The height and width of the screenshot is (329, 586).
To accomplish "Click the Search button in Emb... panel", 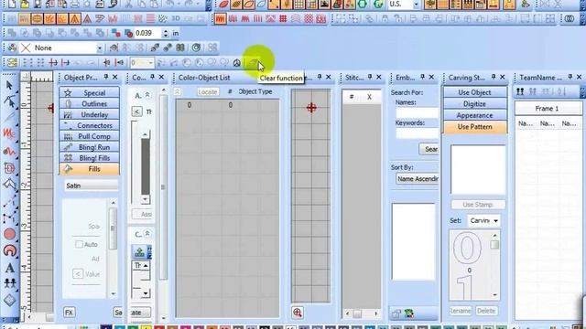I will (x=429, y=149).
